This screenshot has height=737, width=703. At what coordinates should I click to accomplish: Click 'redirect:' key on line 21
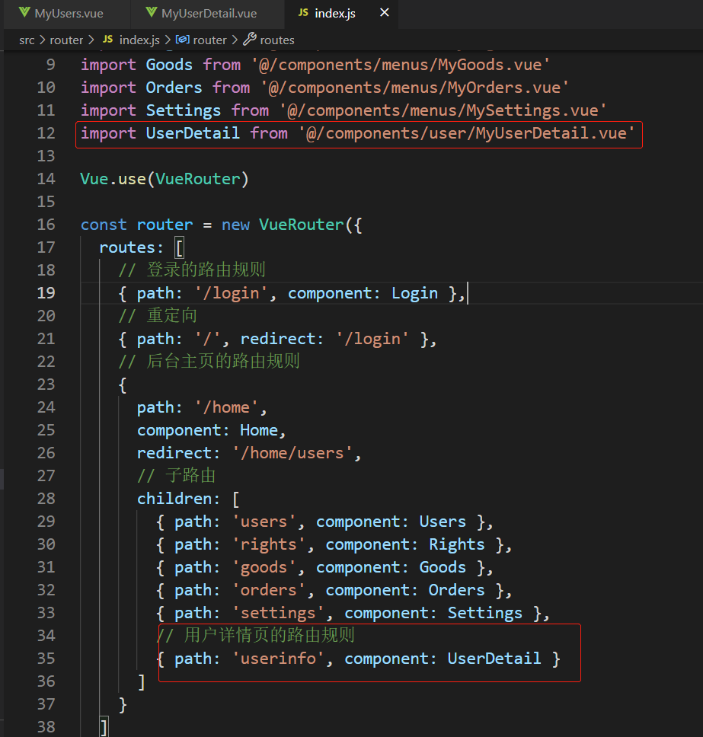282,339
